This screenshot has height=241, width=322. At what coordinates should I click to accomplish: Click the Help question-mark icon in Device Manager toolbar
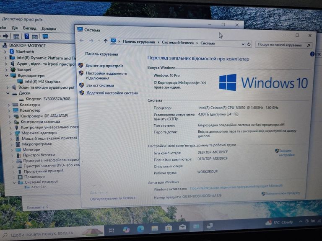(x=27, y=36)
